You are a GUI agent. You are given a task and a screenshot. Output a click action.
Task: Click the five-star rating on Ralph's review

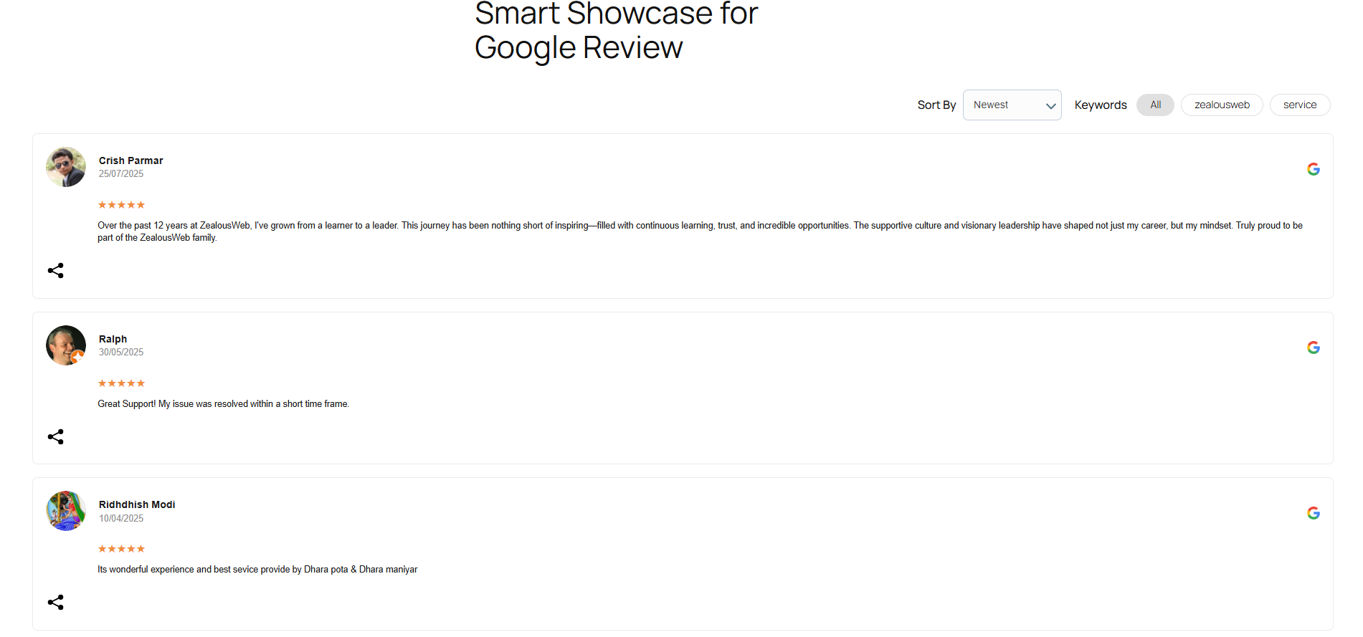[121, 383]
